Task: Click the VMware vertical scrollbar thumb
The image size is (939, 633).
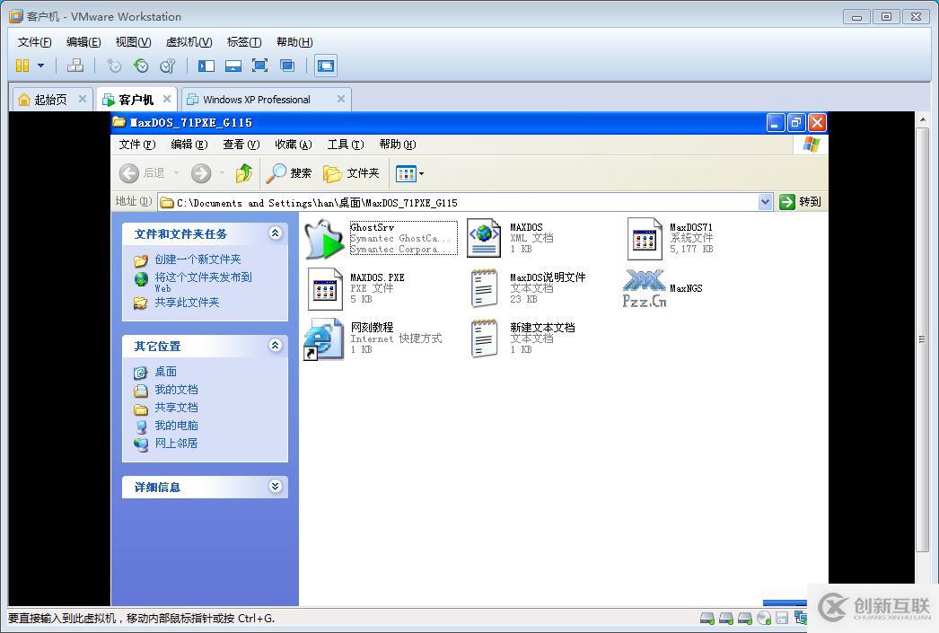Action: 922,339
